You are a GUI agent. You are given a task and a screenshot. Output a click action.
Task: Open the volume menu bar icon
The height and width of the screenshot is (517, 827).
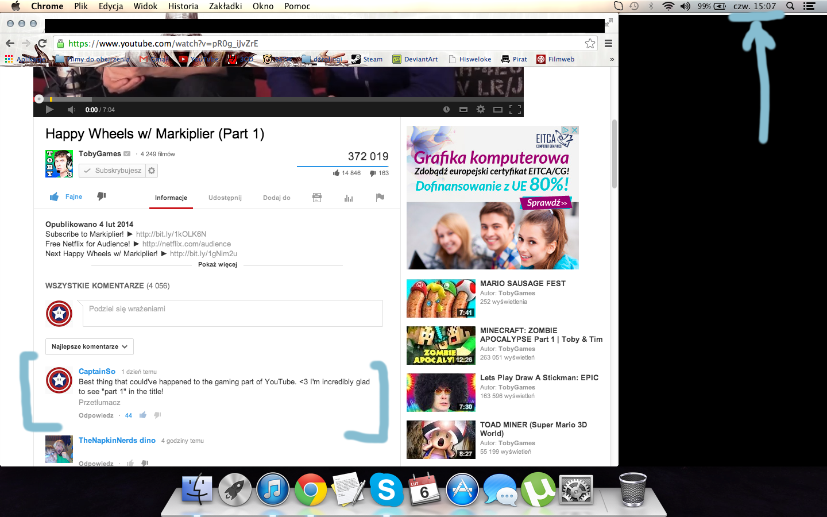click(x=685, y=6)
